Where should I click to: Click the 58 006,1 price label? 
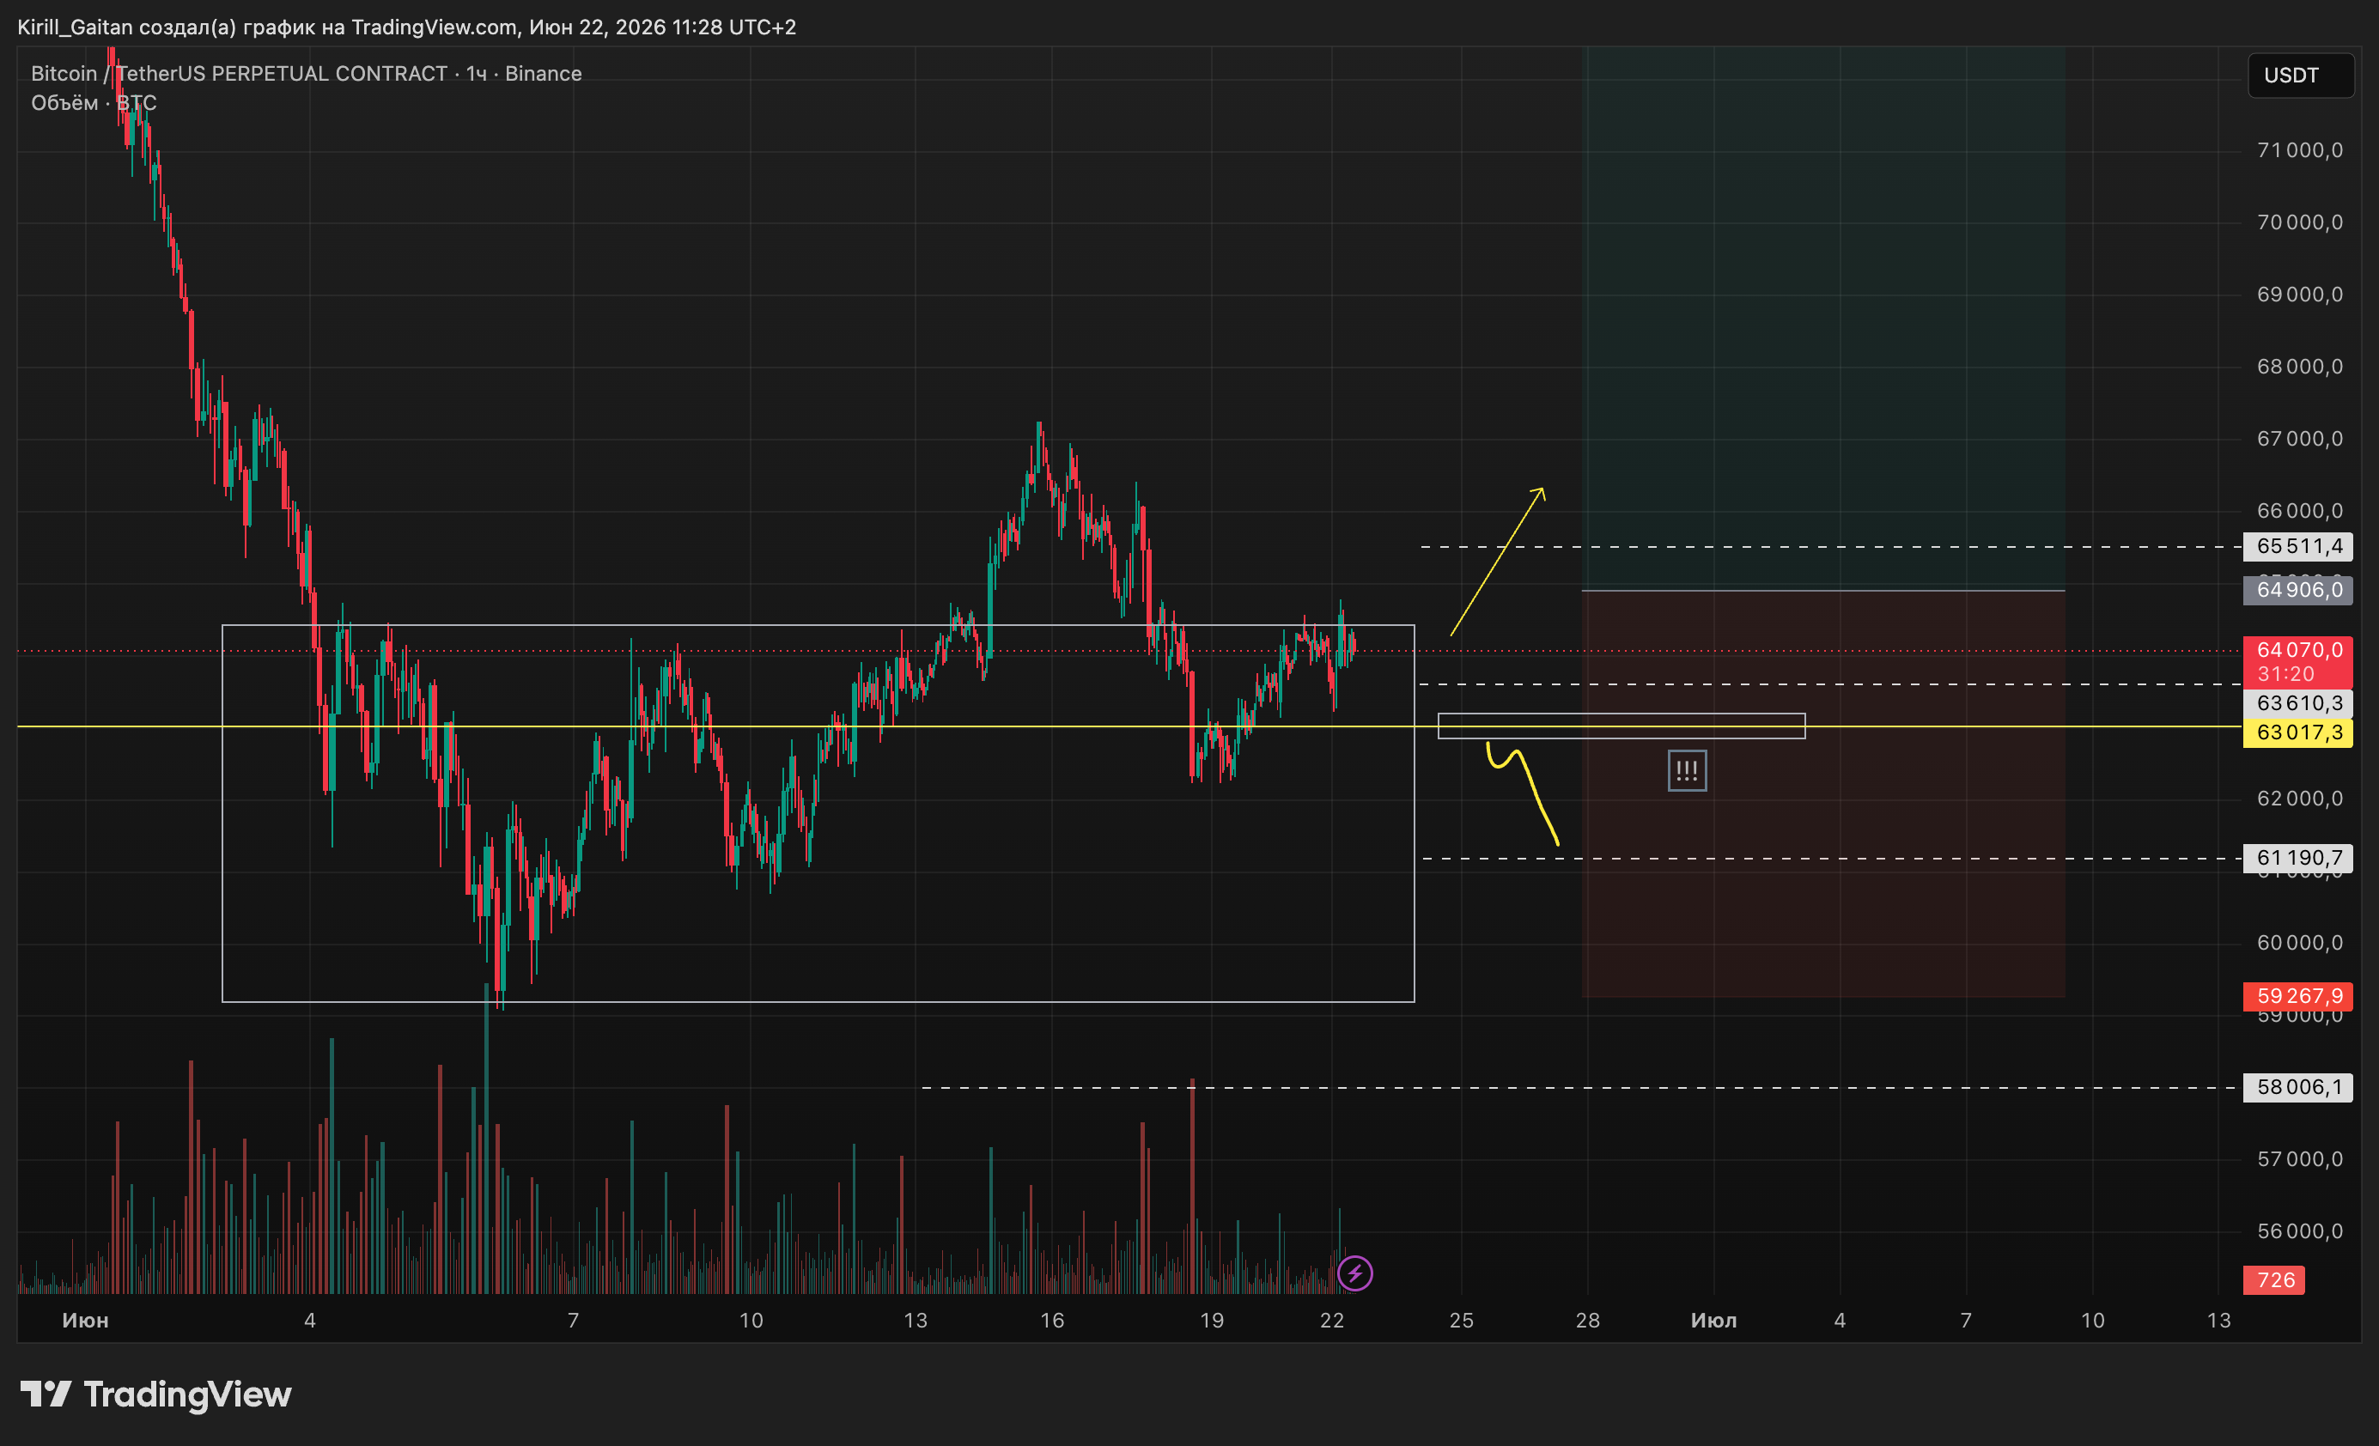[2298, 1088]
